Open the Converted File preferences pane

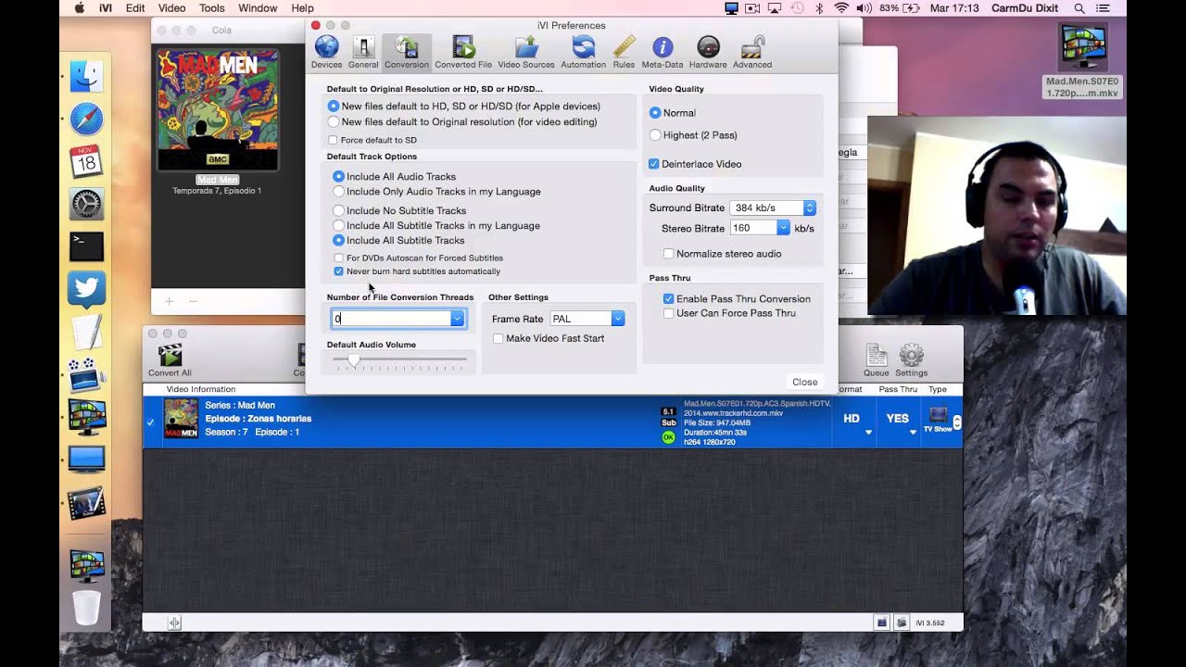(463, 52)
